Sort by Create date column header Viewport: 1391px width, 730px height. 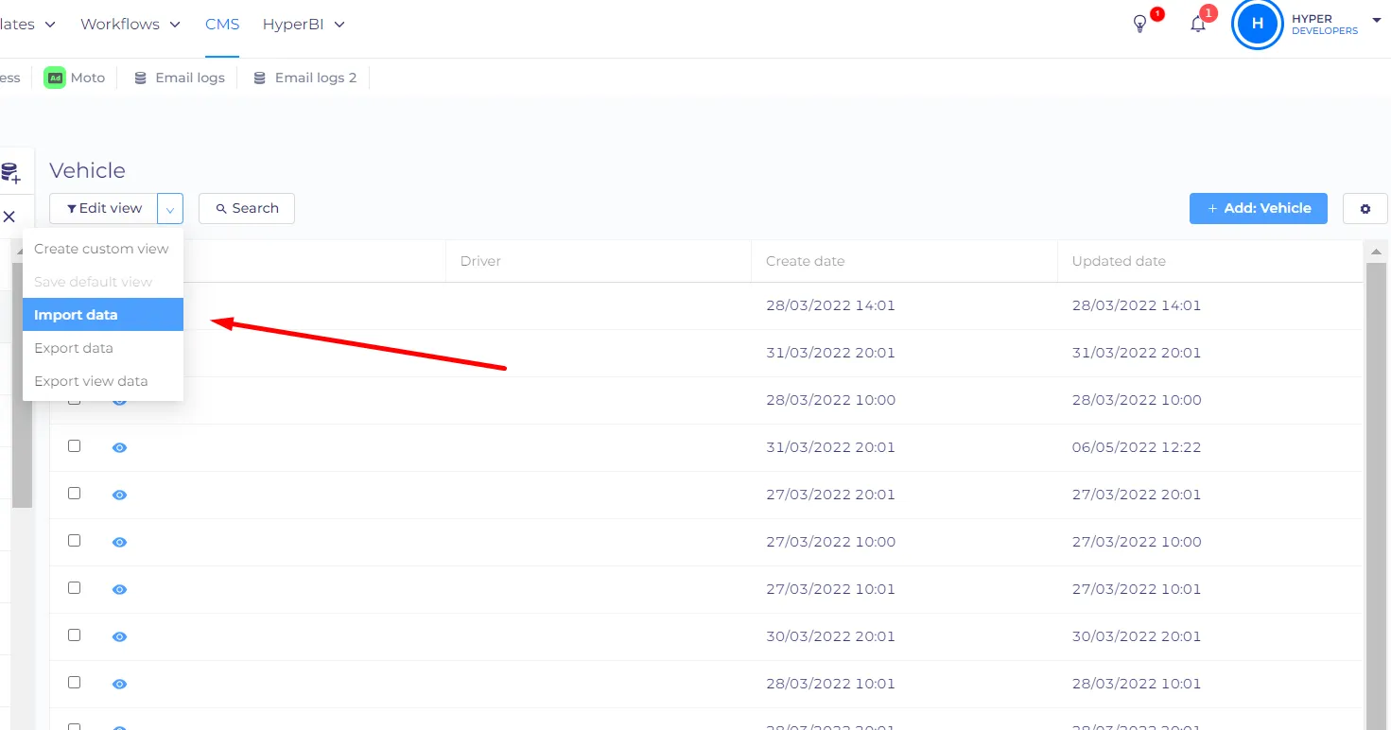click(x=904, y=261)
